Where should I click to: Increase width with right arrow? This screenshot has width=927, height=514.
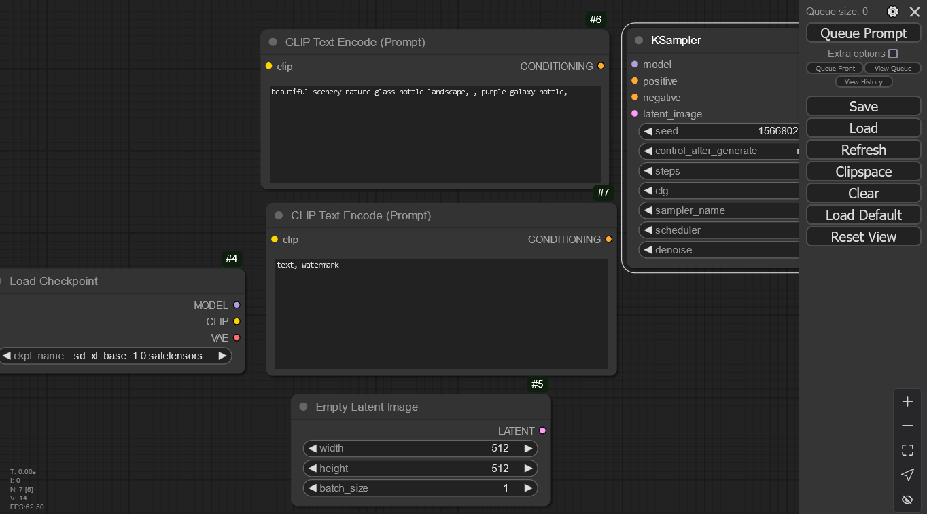click(528, 448)
